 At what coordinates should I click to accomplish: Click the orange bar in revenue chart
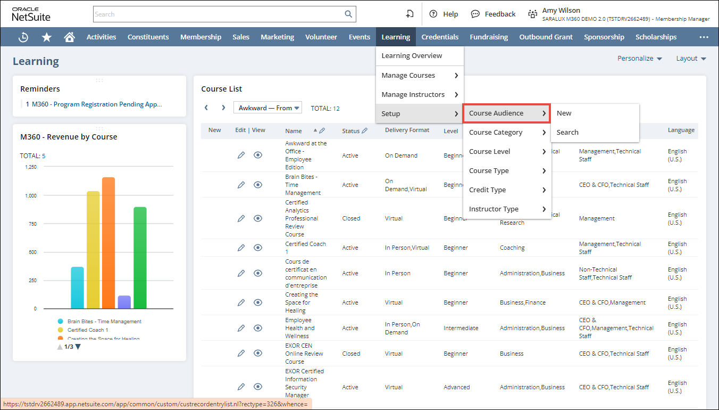(108, 243)
